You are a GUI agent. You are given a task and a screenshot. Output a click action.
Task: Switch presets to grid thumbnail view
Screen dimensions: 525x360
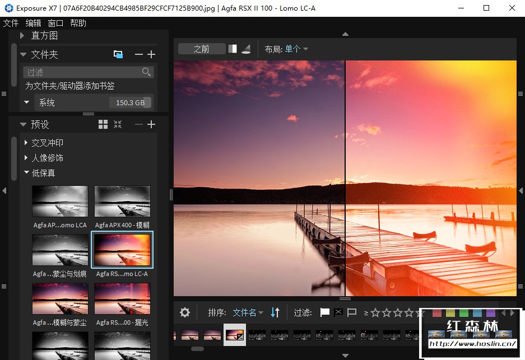pyautogui.click(x=103, y=124)
